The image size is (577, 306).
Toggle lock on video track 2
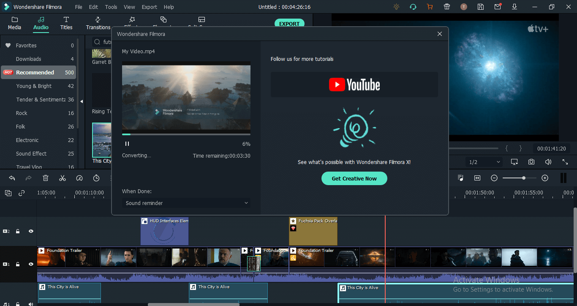tap(18, 231)
